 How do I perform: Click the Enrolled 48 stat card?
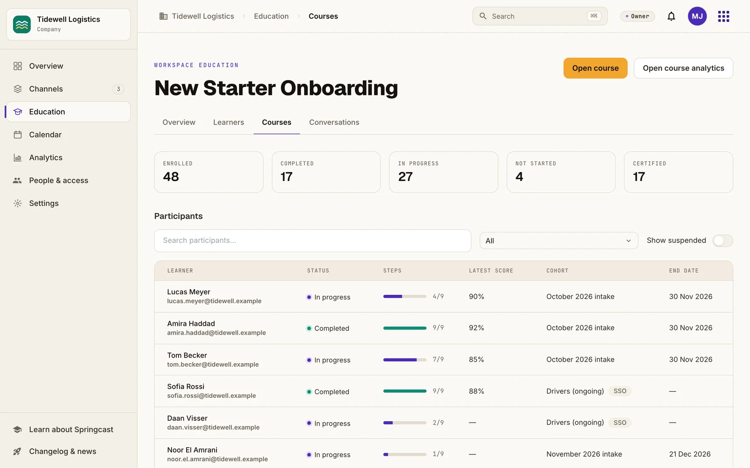click(x=209, y=172)
